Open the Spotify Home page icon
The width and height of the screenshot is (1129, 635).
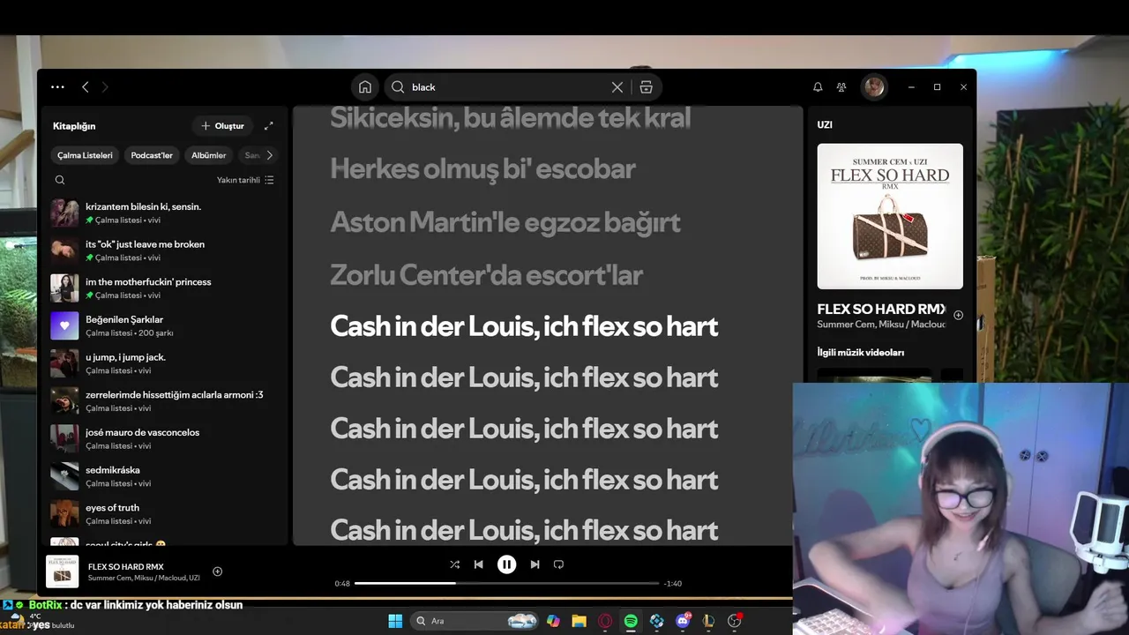tap(365, 87)
